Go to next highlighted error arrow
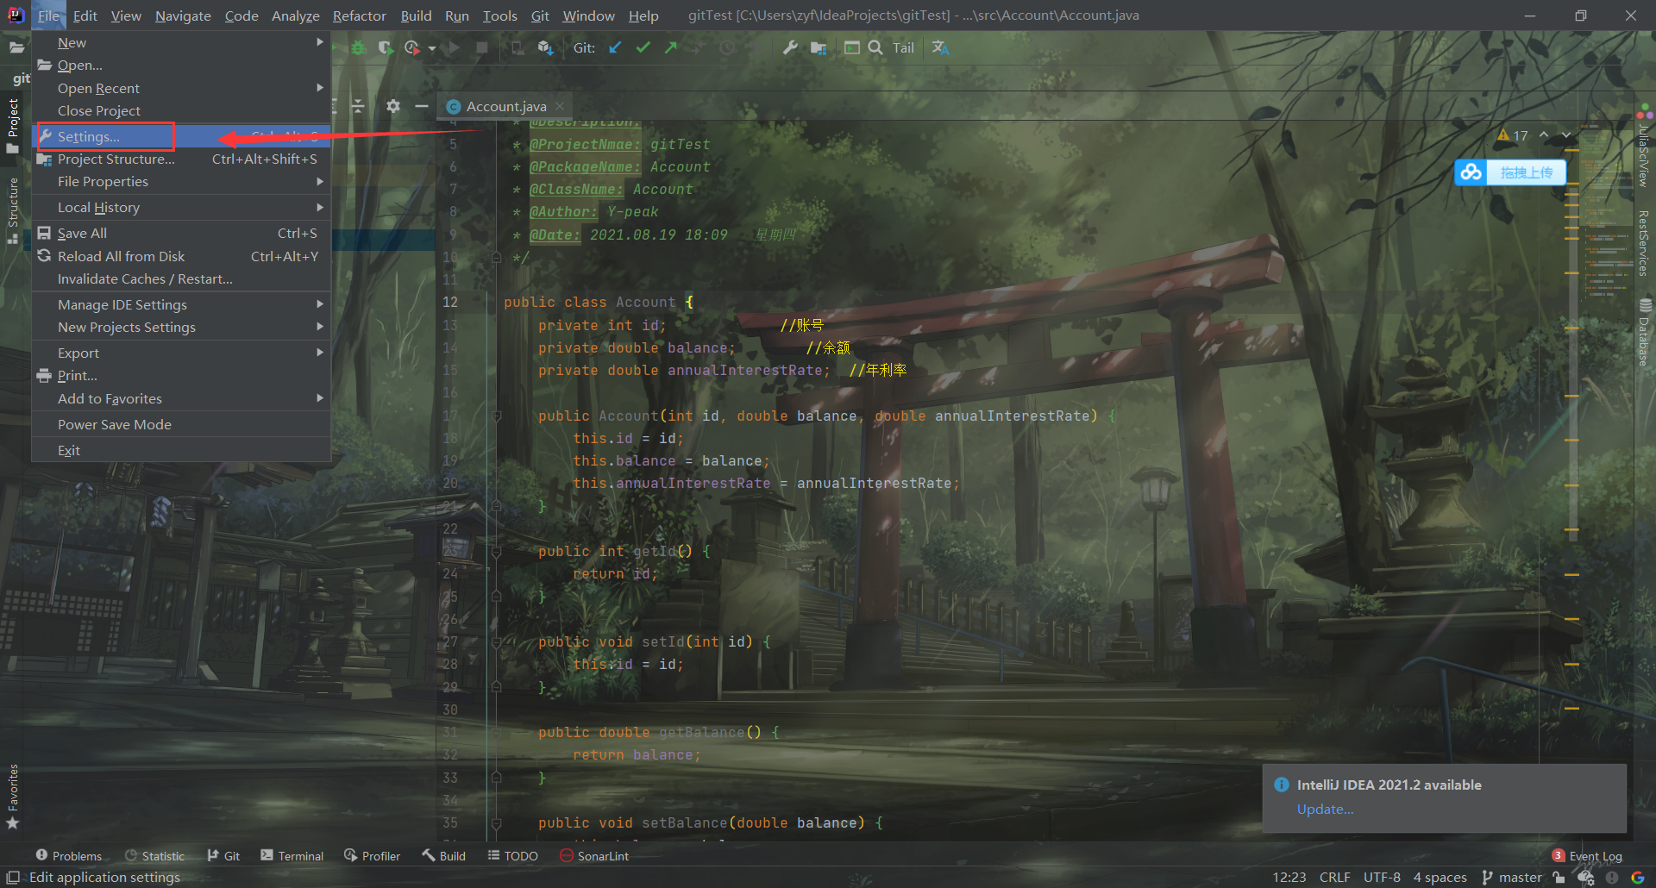 [1565, 135]
